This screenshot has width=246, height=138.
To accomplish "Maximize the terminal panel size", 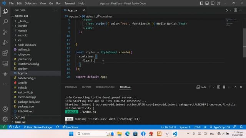I will point(235,87).
